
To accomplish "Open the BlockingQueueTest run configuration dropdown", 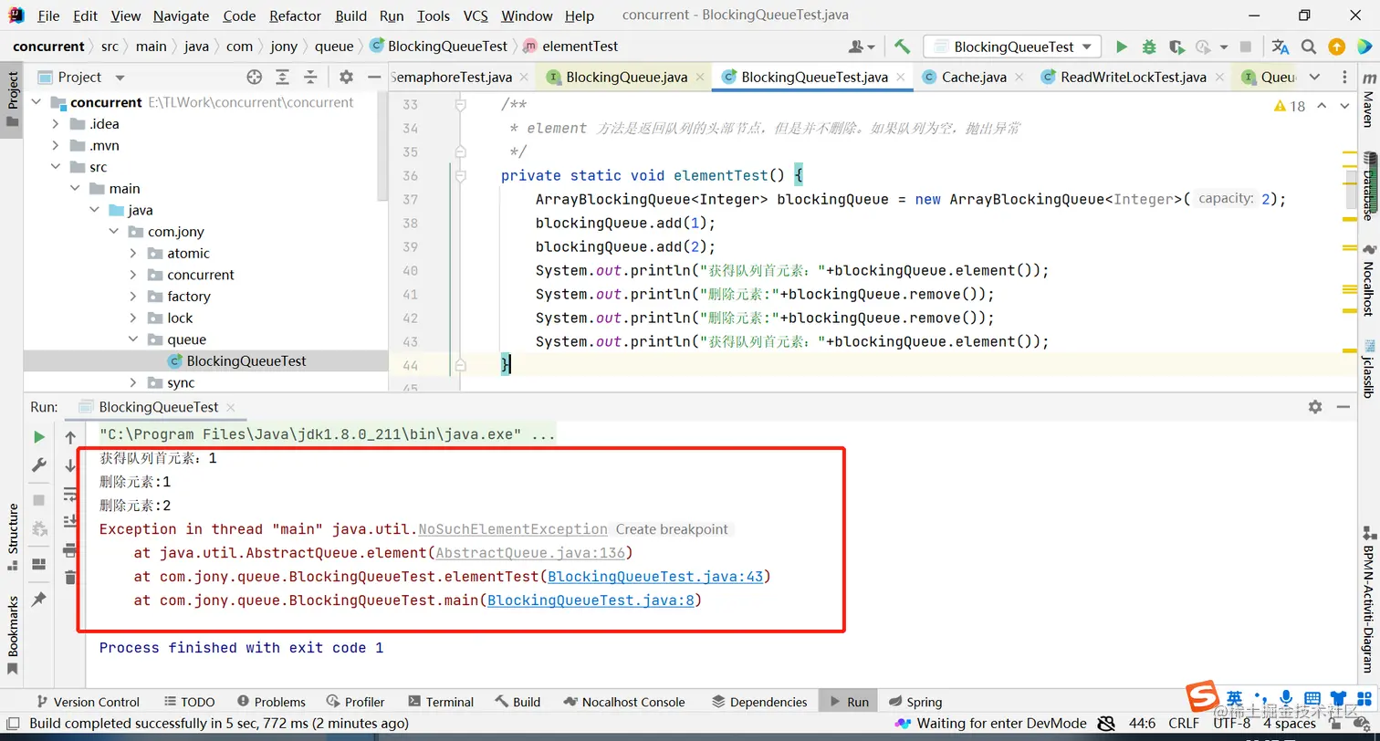I will tap(1012, 47).
